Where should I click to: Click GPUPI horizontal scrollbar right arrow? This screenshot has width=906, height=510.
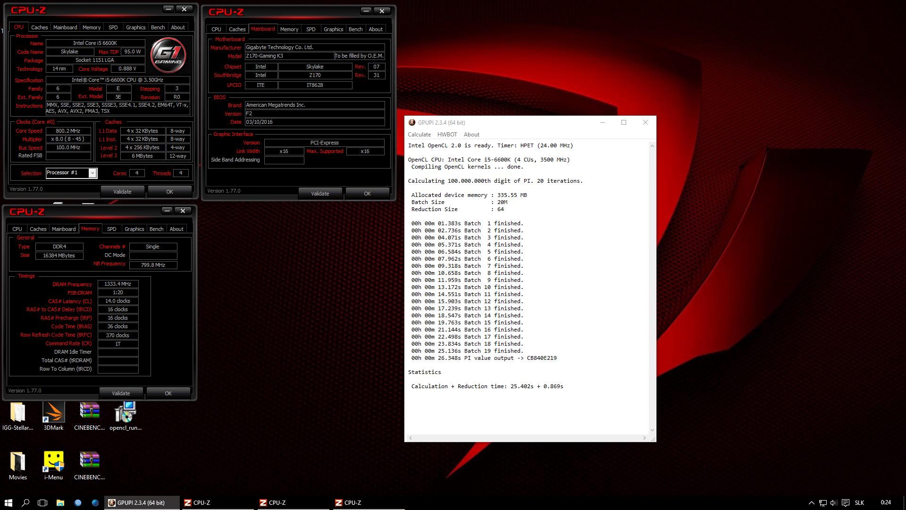pyautogui.click(x=645, y=438)
